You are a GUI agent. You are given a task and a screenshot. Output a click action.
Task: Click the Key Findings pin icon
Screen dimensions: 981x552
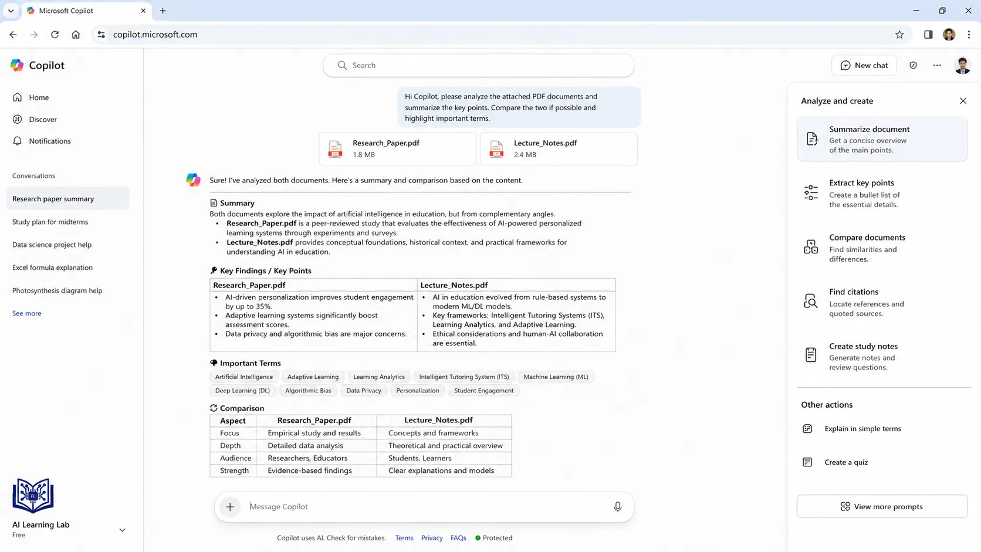[214, 270]
